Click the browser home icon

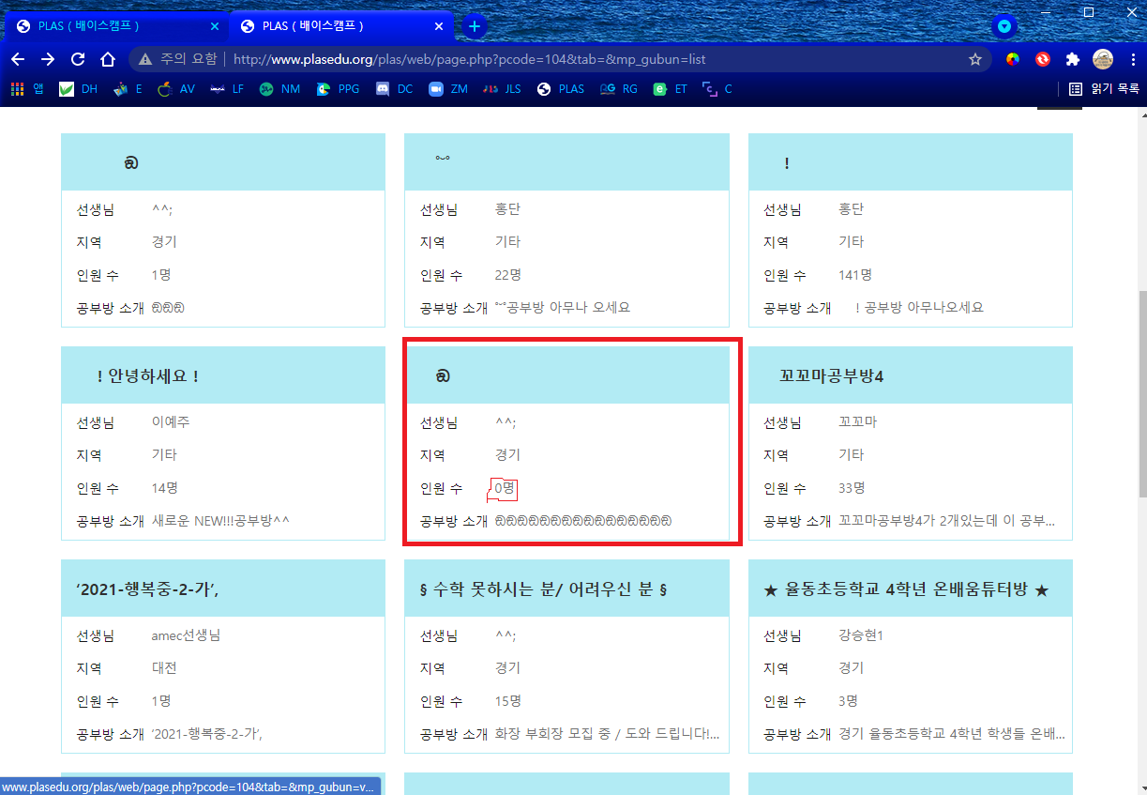click(108, 59)
